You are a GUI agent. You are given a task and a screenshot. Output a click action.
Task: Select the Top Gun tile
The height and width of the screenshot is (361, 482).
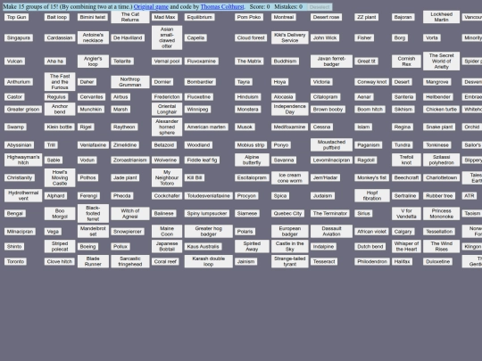click(17, 17)
